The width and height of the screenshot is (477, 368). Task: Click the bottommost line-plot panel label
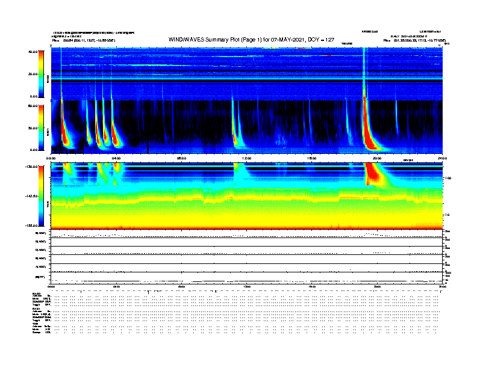coord(40,277)
